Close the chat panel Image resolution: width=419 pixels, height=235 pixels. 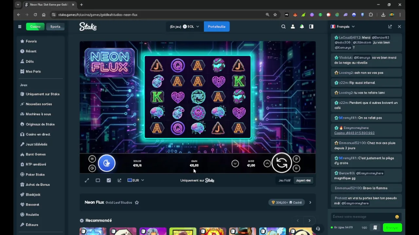(x=399, y=26)
